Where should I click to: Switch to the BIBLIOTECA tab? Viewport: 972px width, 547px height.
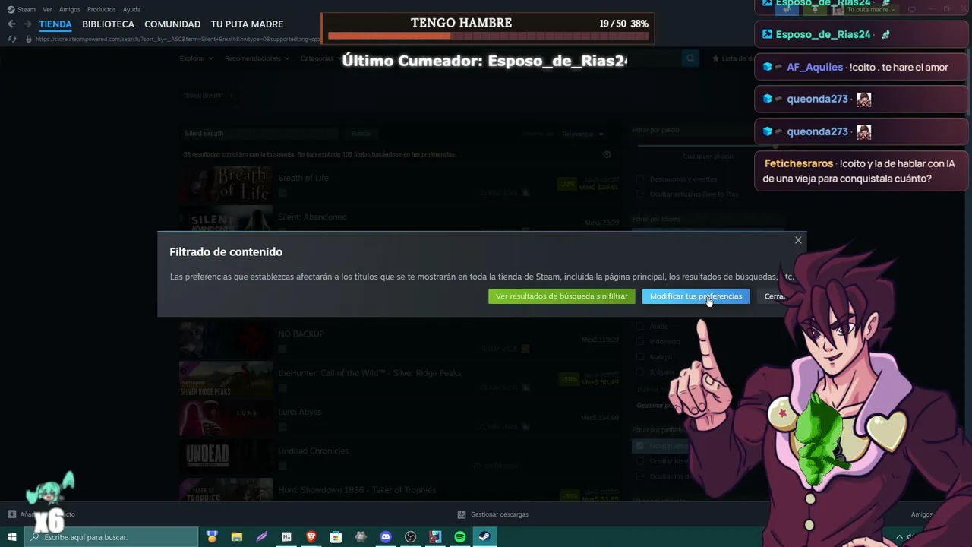point(108,24)
